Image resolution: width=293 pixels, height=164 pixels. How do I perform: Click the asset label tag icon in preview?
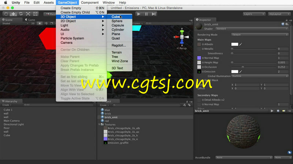tap(289, 152)
